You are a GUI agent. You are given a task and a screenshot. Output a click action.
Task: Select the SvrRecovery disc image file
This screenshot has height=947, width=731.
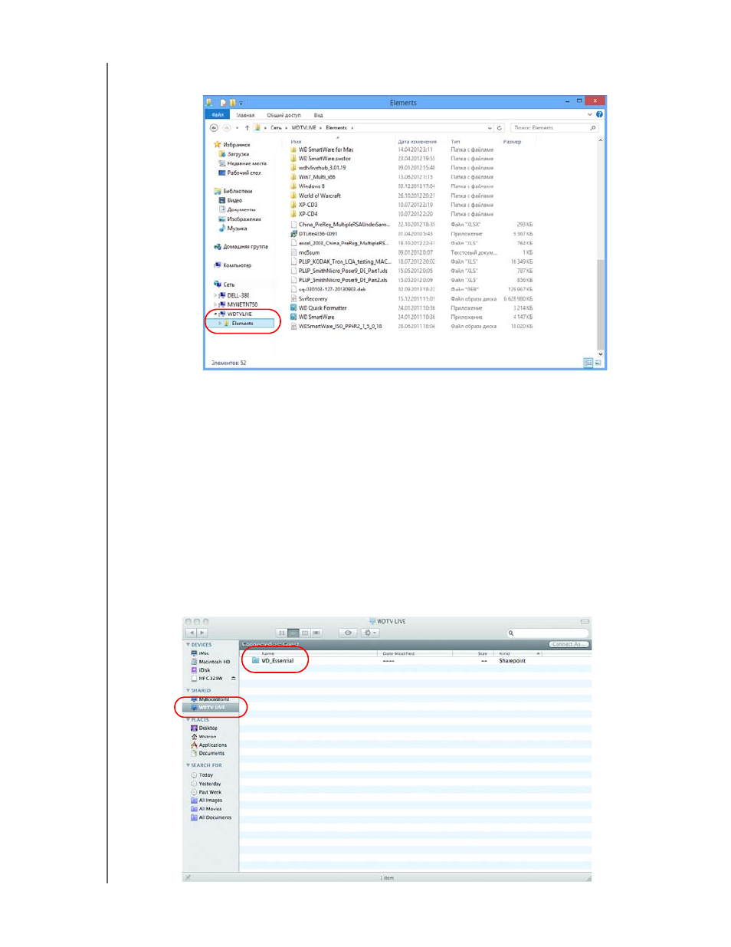point(309,299)
